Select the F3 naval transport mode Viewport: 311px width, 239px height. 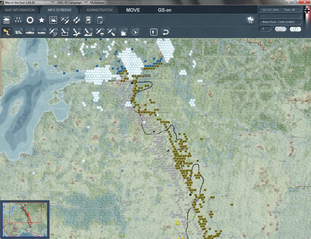(x=30, y=32)
